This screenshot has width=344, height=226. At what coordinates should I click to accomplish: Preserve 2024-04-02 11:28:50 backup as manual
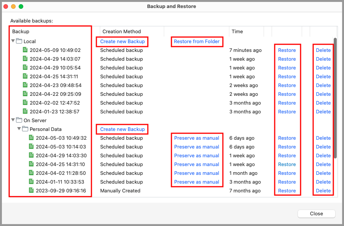[x=197, y=173]
